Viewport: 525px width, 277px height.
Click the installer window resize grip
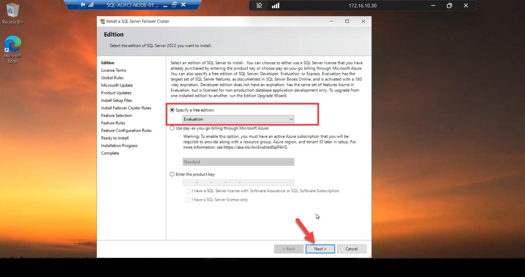(369, 256)
